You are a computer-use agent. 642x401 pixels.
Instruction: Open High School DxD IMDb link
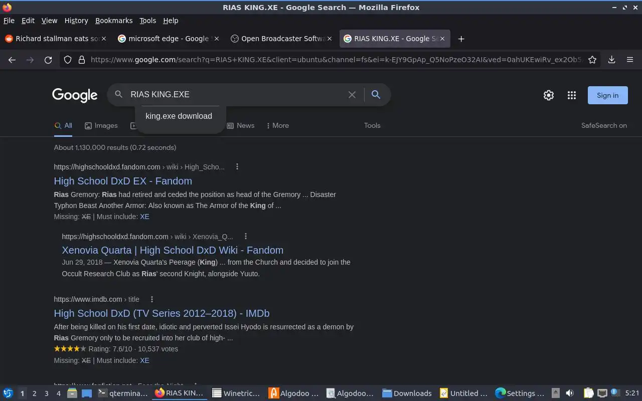click(x=162, y=313)
